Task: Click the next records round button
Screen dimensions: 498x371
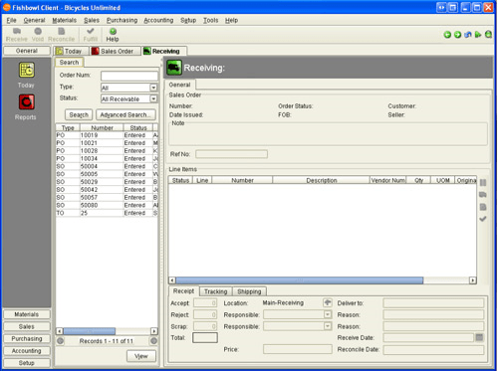Action: [x=153, y=341]
